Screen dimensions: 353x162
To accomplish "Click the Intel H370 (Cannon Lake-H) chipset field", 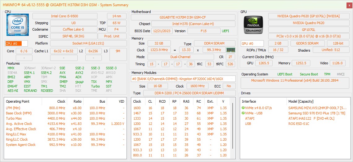I will tap(193, 24).
